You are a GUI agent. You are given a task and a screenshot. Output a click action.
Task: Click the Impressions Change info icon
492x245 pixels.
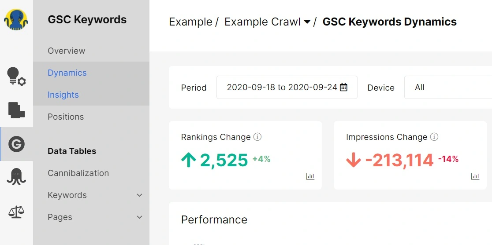coord(434,137)
